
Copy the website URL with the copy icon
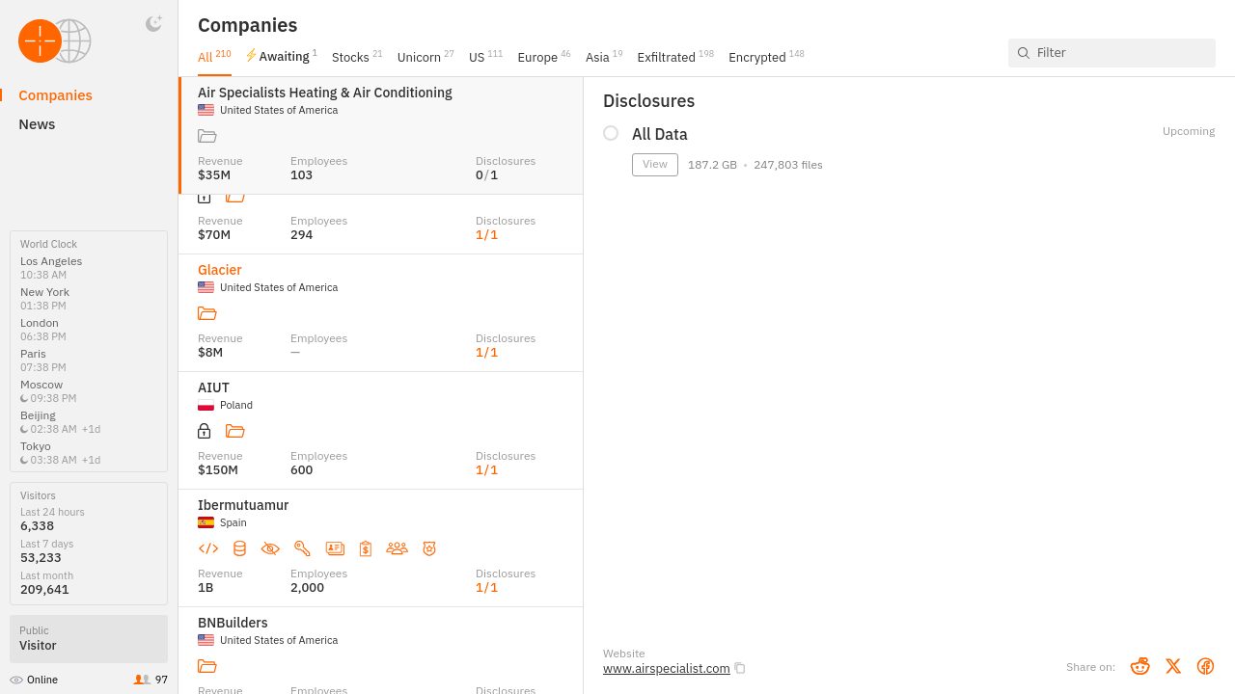coord(740,668)
